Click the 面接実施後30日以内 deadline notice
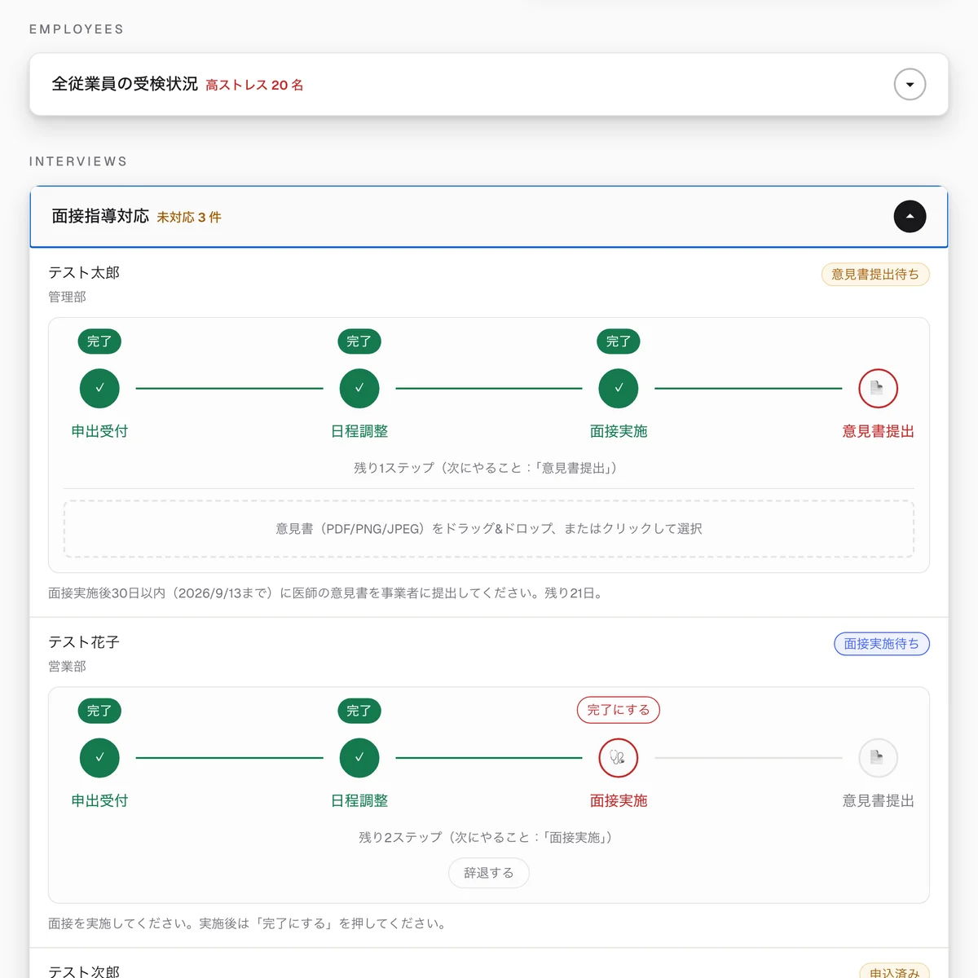 click(x=328, y=593)
